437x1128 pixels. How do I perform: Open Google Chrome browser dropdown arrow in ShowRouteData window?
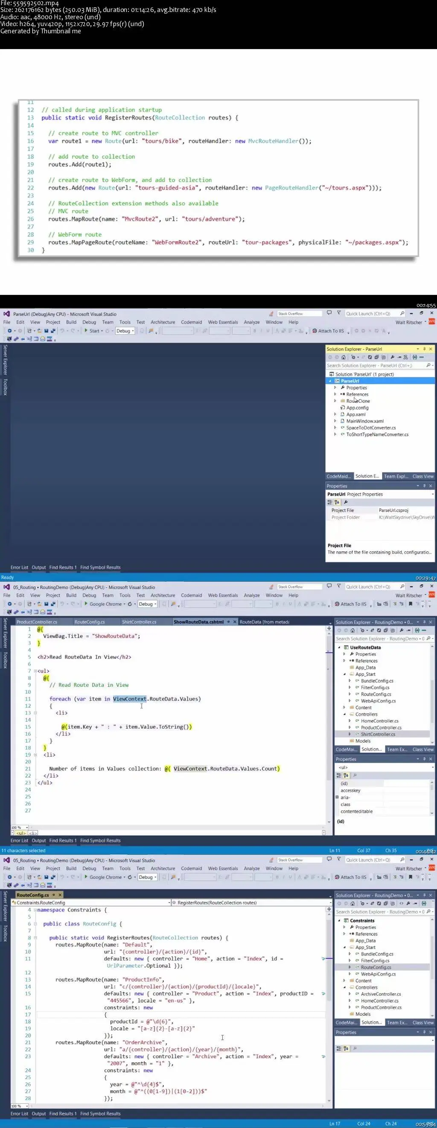(124, 604)
